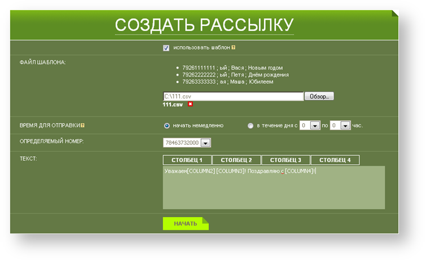The image size is (426, 261).
Task: Click the 'Столбец 2' button
Action: click(236, 160)
